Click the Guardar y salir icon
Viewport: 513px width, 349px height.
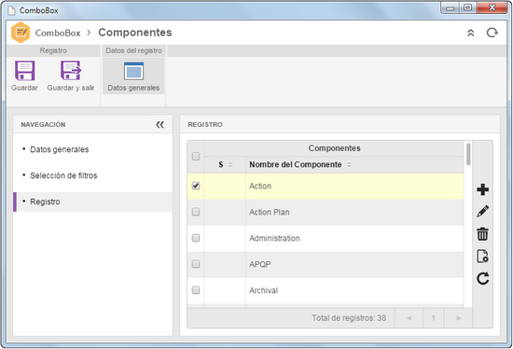point(71,71)
